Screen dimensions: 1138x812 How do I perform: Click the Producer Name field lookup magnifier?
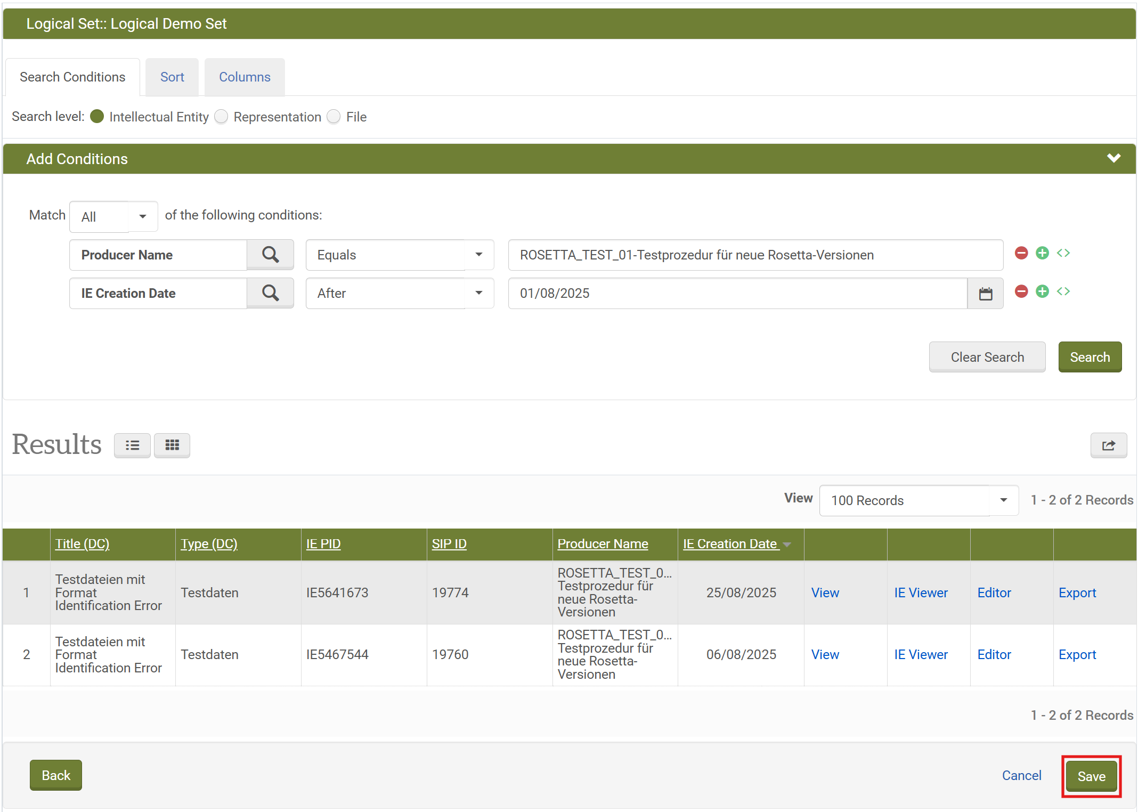point(270,255)
